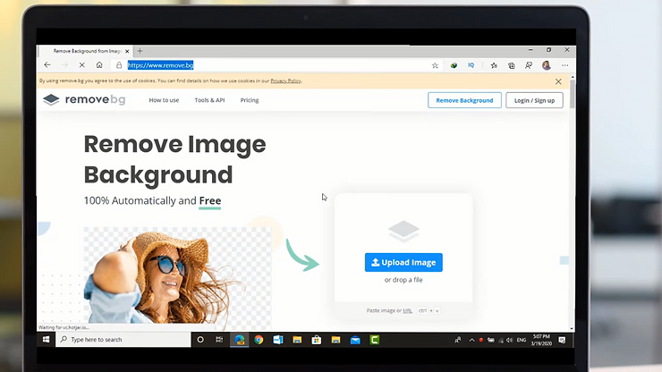Screen dimensions: 662x372
Task: Open the green Camtasia icon on taskbar
Action: pyautogui.click(x=375, y=340)
